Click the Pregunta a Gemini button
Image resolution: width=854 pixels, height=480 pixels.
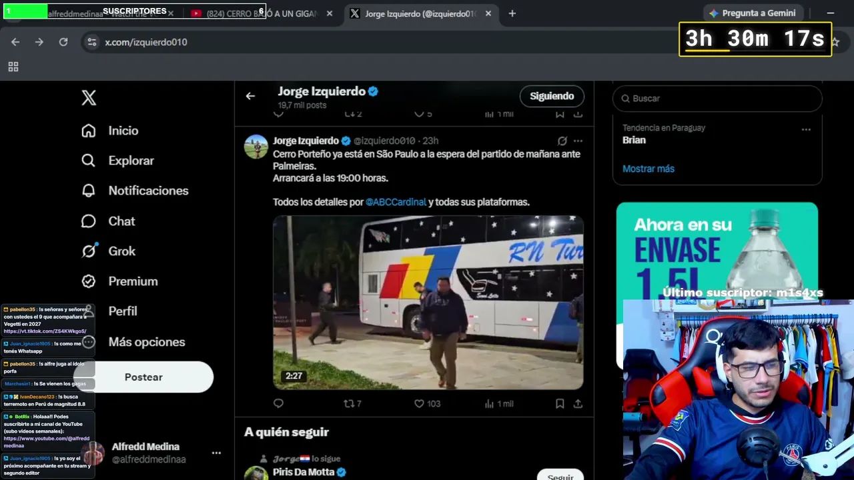tap(753, 13)
